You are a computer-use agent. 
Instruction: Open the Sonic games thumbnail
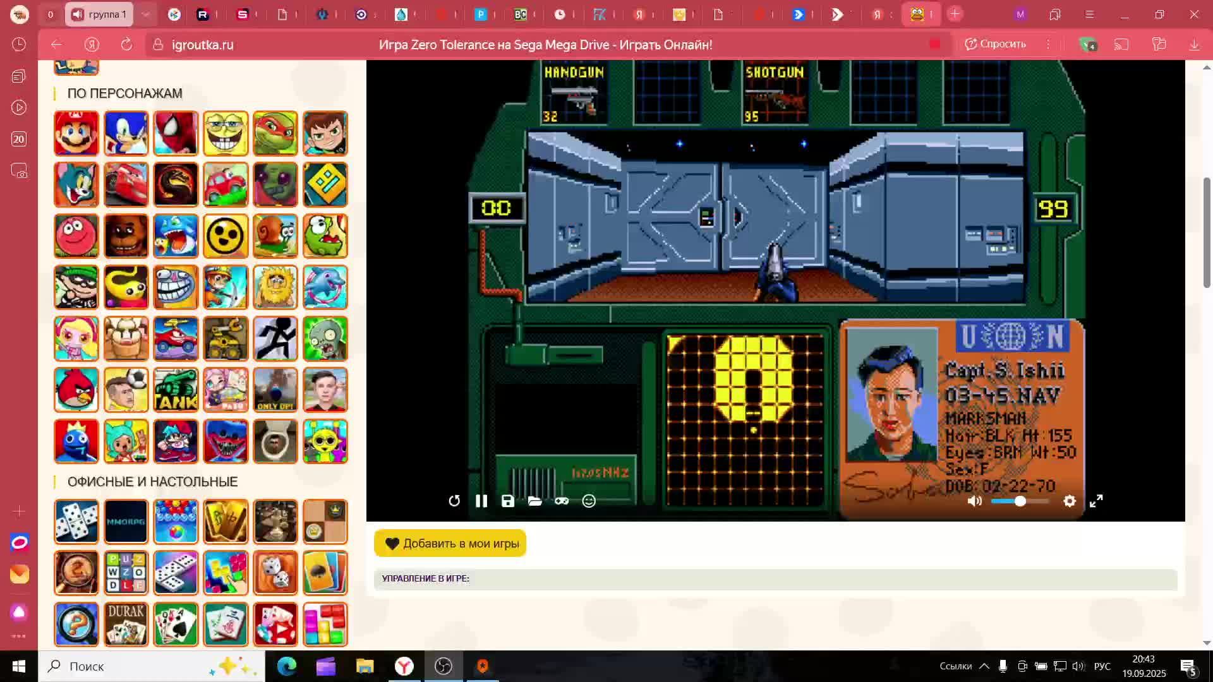coord(126,133)
